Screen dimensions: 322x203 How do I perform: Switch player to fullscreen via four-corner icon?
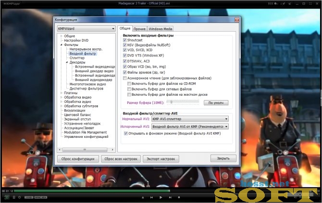(310, 4)
